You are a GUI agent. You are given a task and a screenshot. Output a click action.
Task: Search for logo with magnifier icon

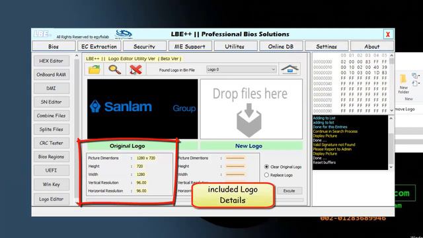click(x=114, y=69)
